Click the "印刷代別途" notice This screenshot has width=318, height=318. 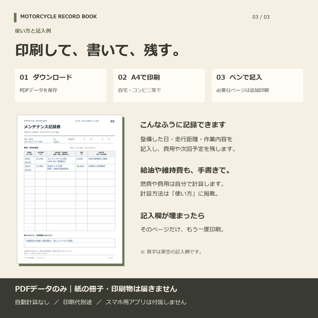(78, 302)
